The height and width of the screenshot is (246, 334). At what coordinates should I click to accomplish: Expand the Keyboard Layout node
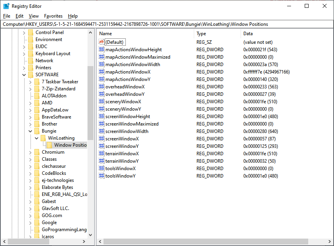pyautogui.click(x=24, y=54)
